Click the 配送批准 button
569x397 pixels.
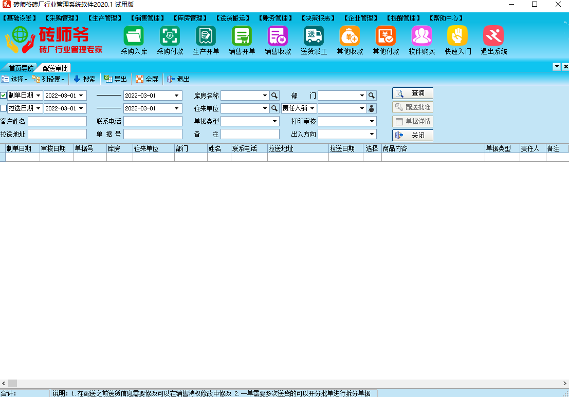(413, 107)
